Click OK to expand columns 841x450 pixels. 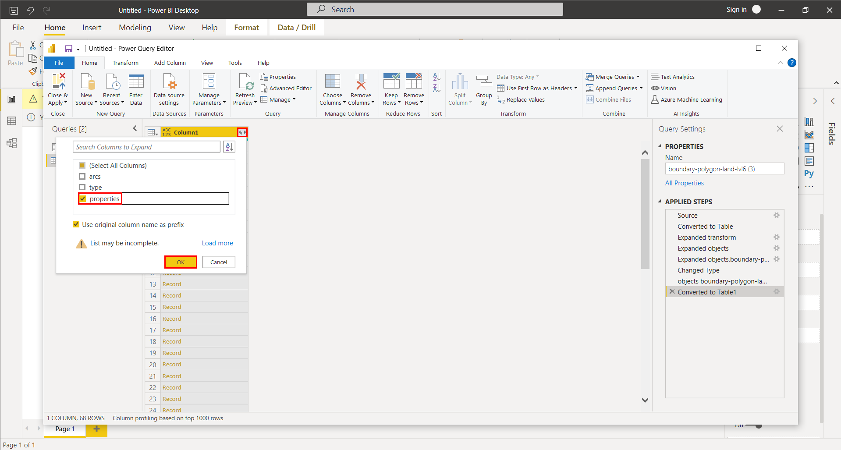181,262
